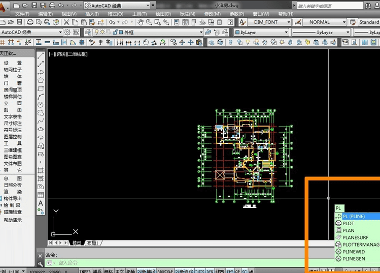Screen dimensions: 380x273
Task: Open Help question mark icon
Action: (230, 22)
